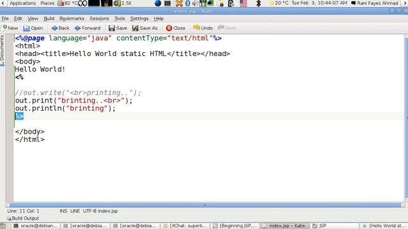Toggle INS insert mode in status bar
Viewport: 408px width, 229px height.
click(63, 211)
